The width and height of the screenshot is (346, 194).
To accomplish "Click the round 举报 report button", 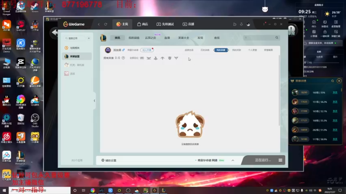I will tap(291, 31).
